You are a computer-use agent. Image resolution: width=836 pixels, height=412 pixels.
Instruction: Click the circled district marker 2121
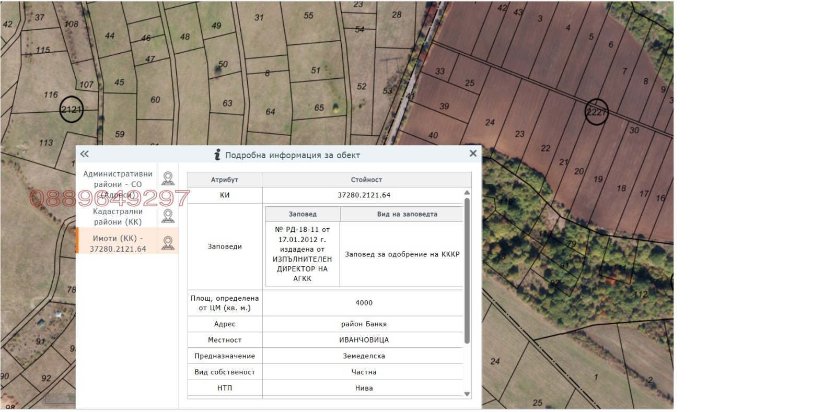click(71, 110)
